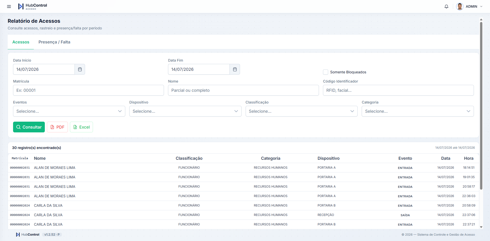Enable the Somente Bloqueados checkbox
Screen dimensions: 490x241
(x=326, y=72)
